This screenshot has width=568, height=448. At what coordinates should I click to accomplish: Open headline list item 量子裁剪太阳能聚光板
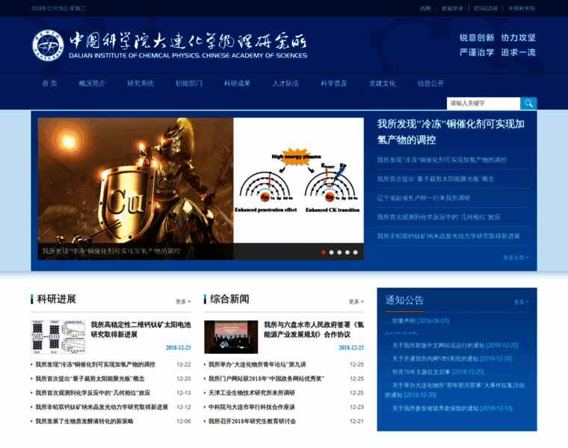point(436,178)
